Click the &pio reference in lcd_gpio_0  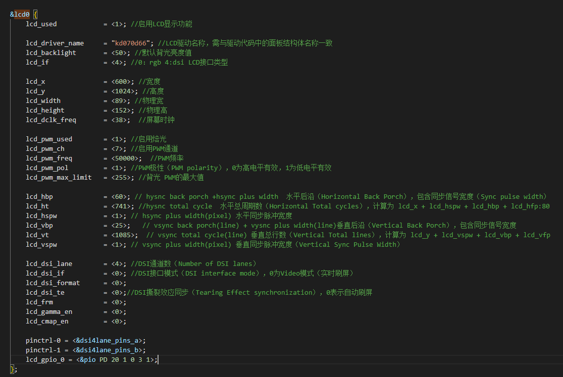pos(88,360)
